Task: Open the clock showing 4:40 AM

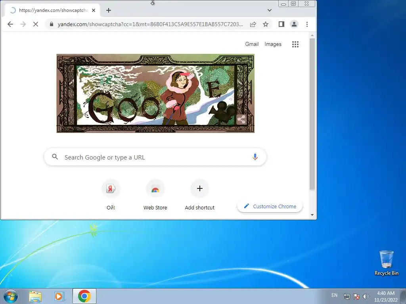Action: [x=386, y=296]
